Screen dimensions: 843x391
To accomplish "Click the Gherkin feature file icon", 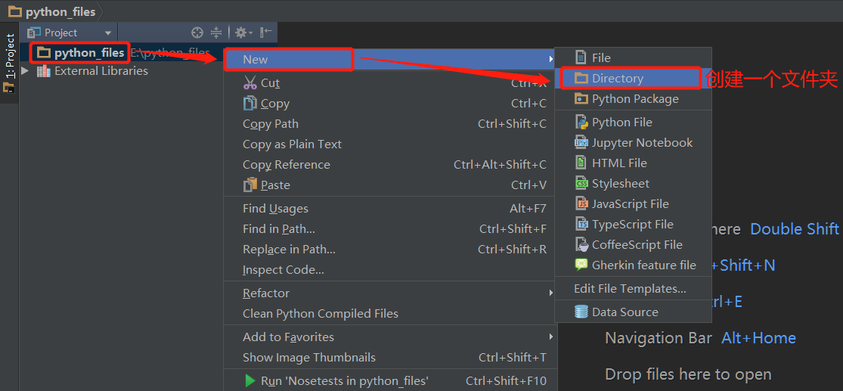I will (581, 265).
